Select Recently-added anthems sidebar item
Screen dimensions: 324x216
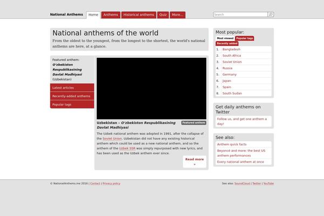(72, 96)
